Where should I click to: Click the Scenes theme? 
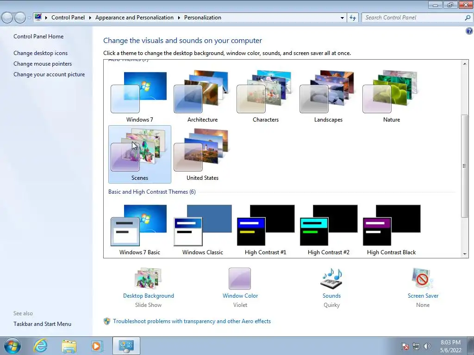pos(139,154)
